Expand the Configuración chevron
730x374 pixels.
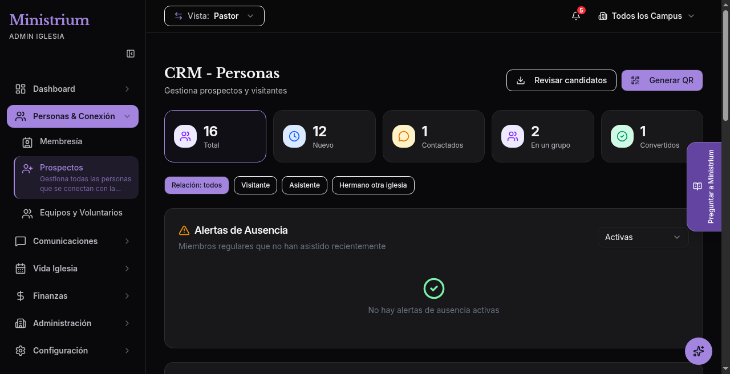(127, 351)
